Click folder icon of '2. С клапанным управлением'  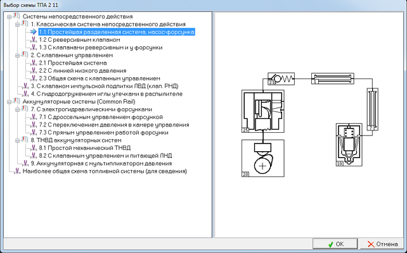[25, 55]
